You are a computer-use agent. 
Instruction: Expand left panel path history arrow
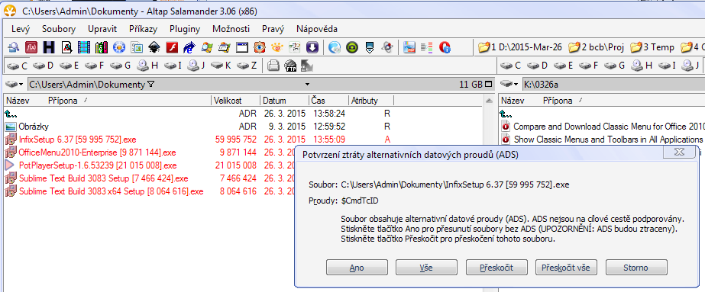tap(308, 85)
